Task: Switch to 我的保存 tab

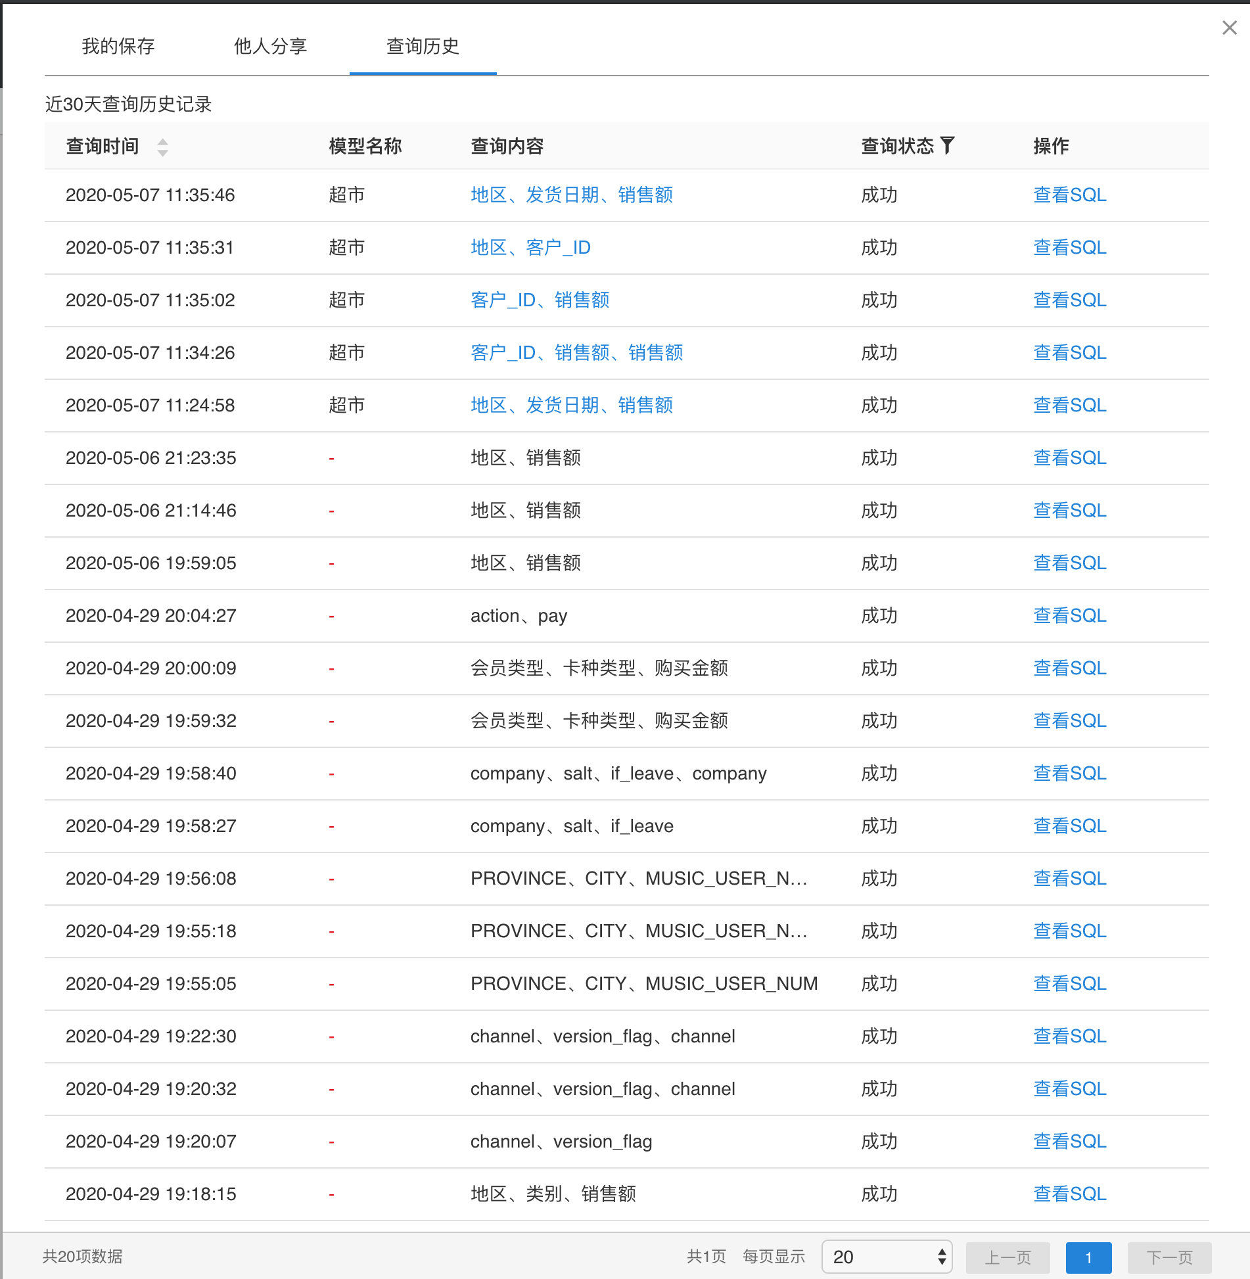Action: (118, 46)
